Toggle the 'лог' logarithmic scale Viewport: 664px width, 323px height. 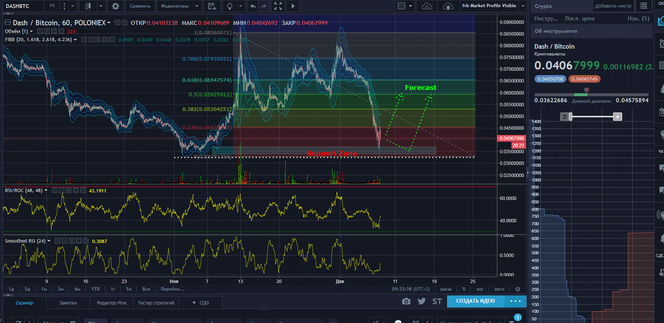480,289
